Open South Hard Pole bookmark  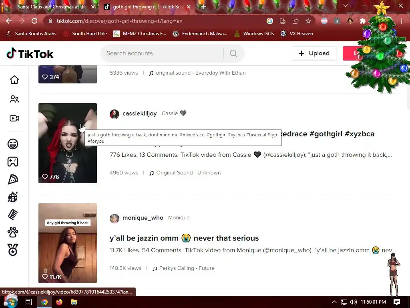tap(85, 34)
